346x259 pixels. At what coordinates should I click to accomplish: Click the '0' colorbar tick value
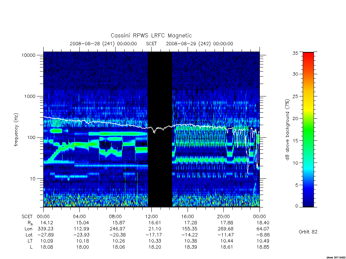297,206
